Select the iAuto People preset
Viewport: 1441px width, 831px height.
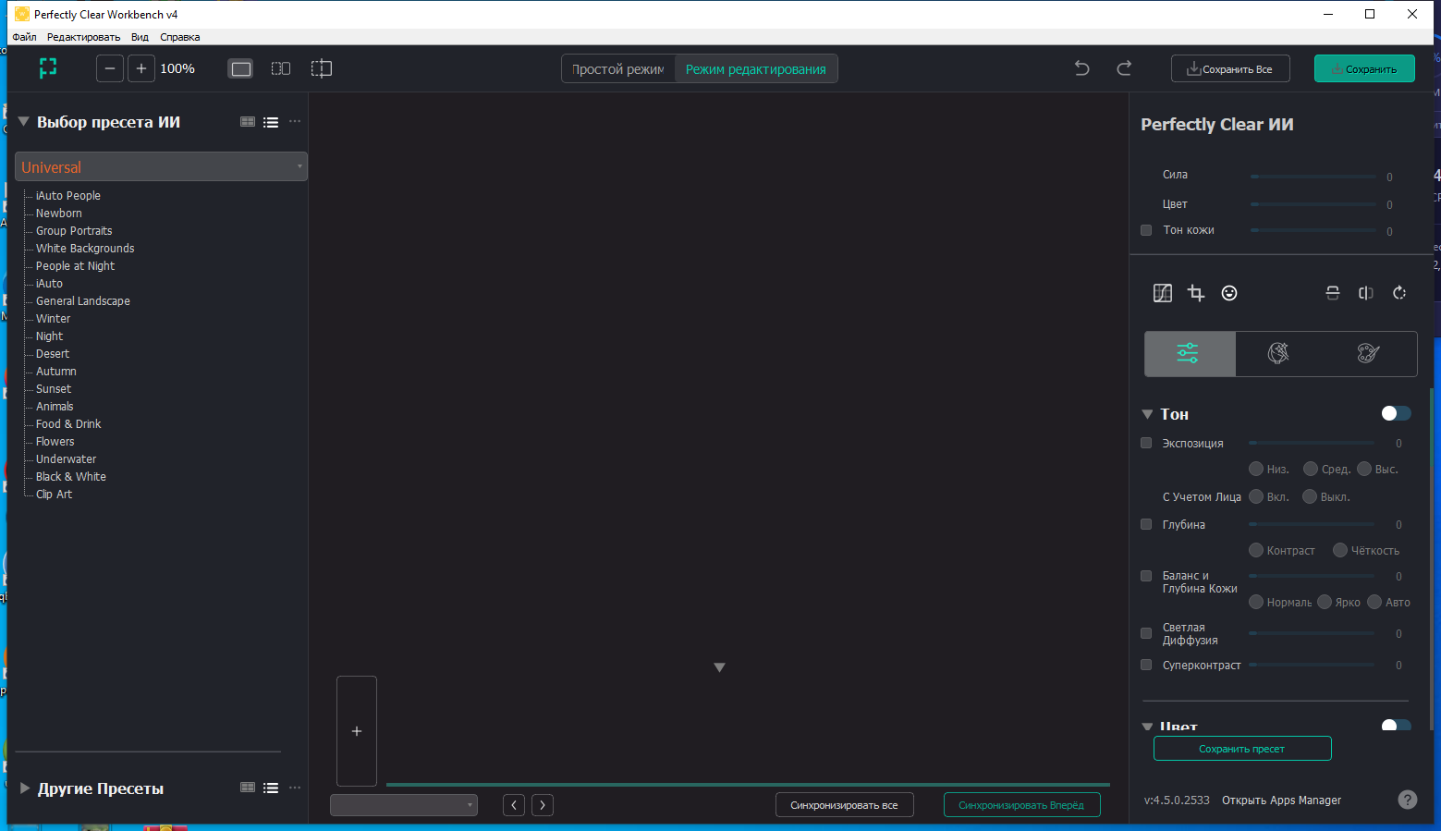(68, 195)
